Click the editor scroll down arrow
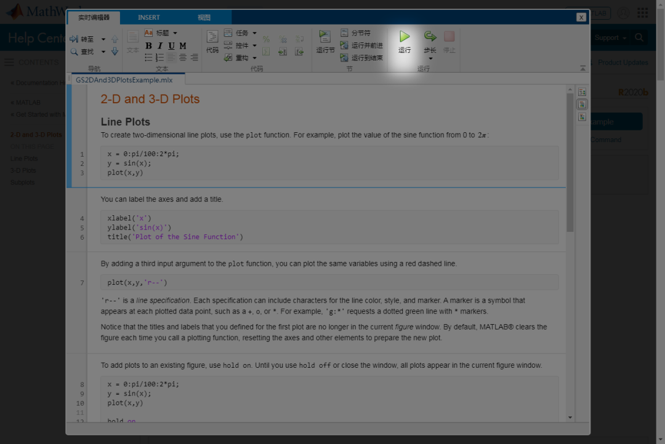 click(570, 418)
